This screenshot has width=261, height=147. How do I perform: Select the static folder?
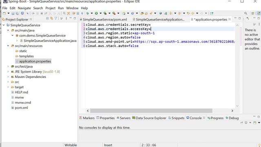coord(23,51)
